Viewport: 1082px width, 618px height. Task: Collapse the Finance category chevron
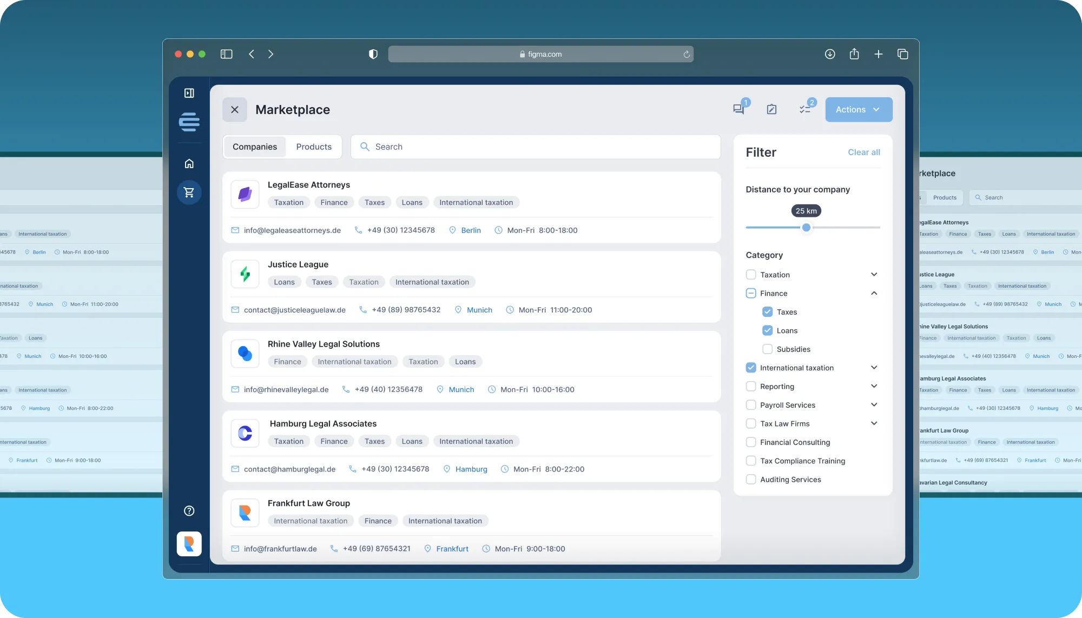(874, 293)
